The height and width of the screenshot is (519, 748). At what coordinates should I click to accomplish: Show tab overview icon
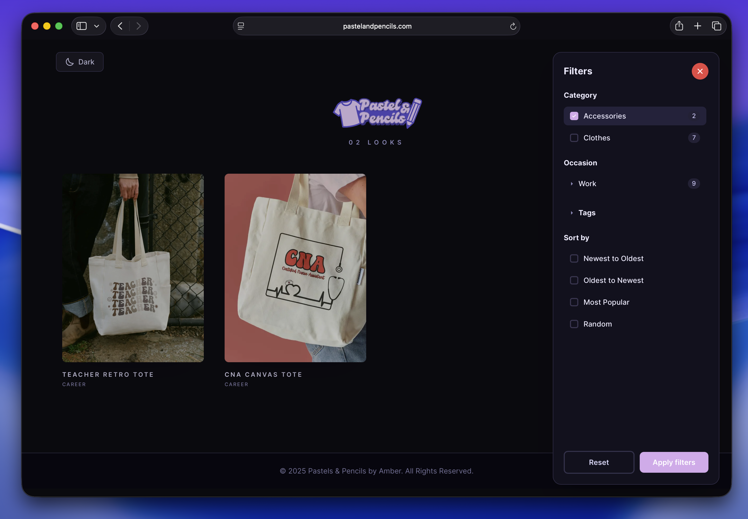click(x=717, y=26)
